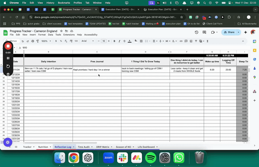
Task: Click the Undo icon in toolbar
Action: 23,41
